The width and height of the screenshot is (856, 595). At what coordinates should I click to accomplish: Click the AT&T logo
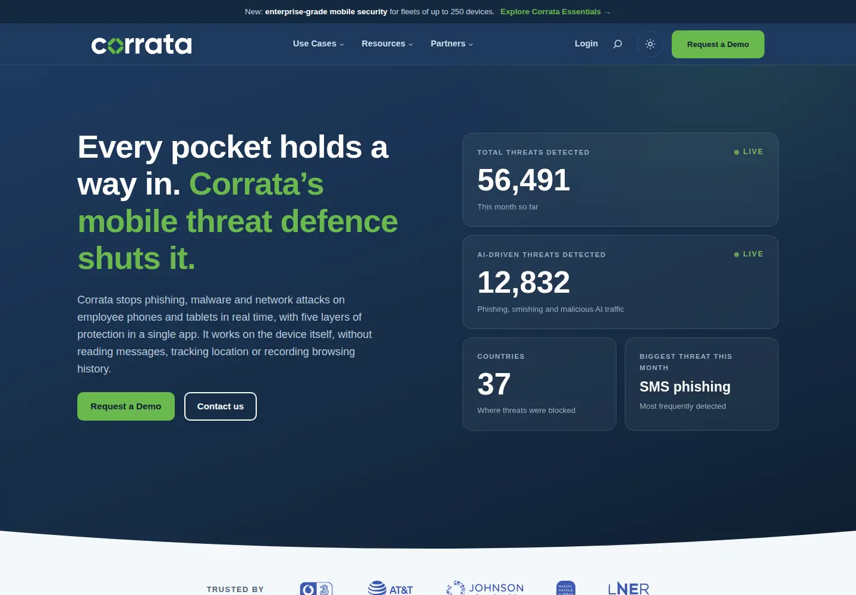pyautogui.click(x=391, y=588)
